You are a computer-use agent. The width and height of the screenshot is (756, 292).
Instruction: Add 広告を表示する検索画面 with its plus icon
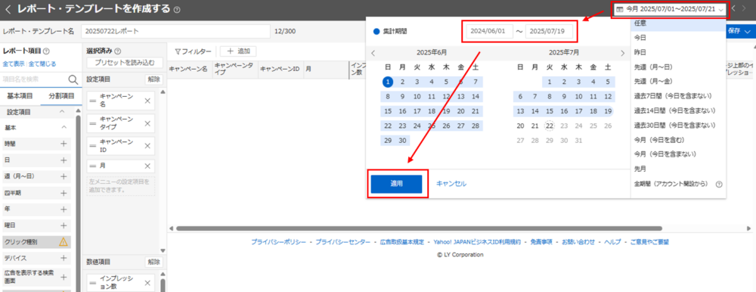tap(64, 278)
